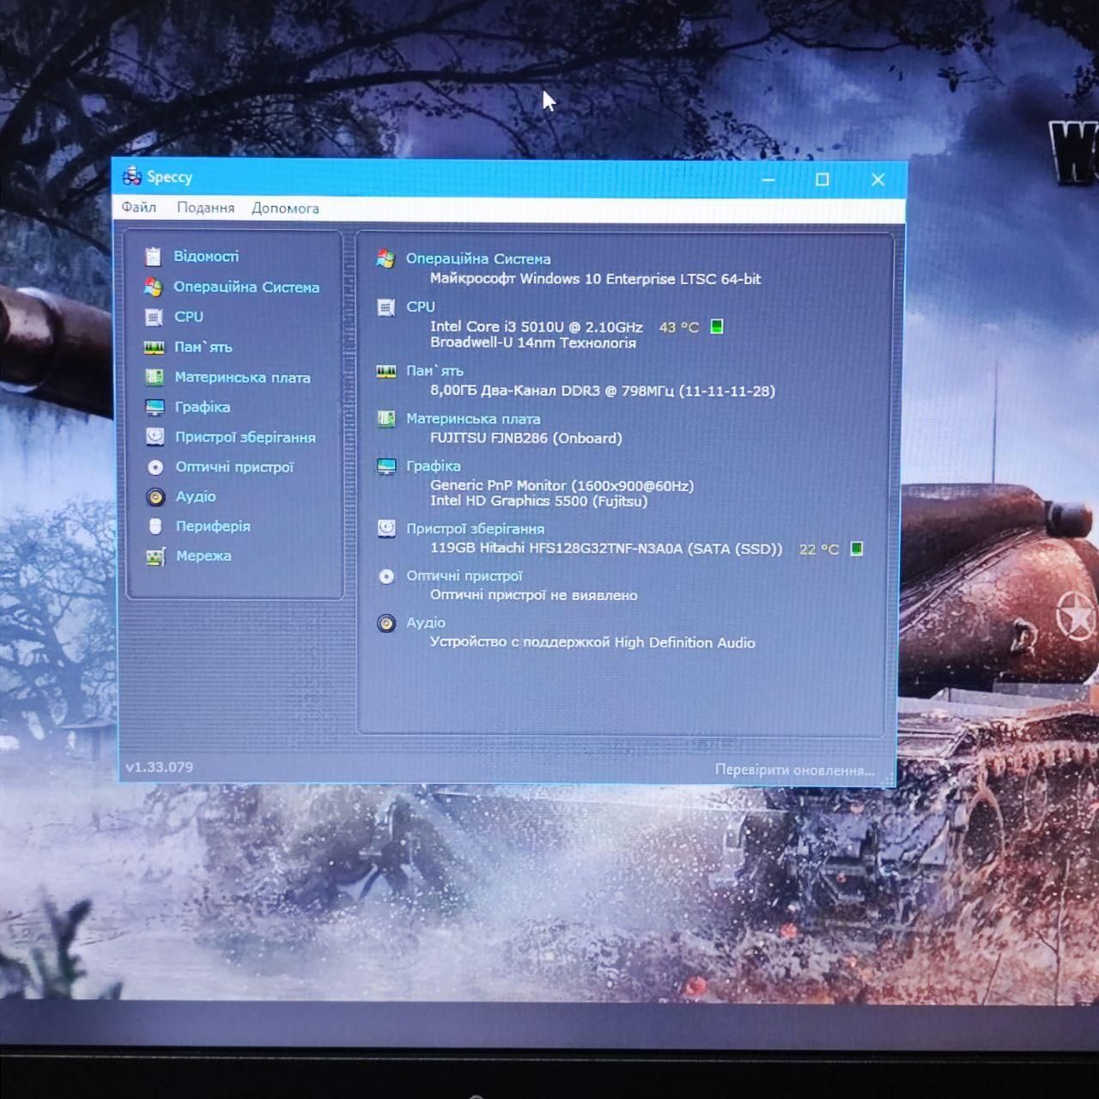Click the Speccy app icon in the title bar
This screenshot has width=1099, height=1099.
tap(131, 176)
